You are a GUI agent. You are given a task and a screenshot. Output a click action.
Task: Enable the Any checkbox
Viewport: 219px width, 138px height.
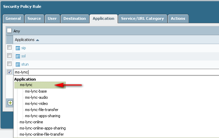click(9, 30)
